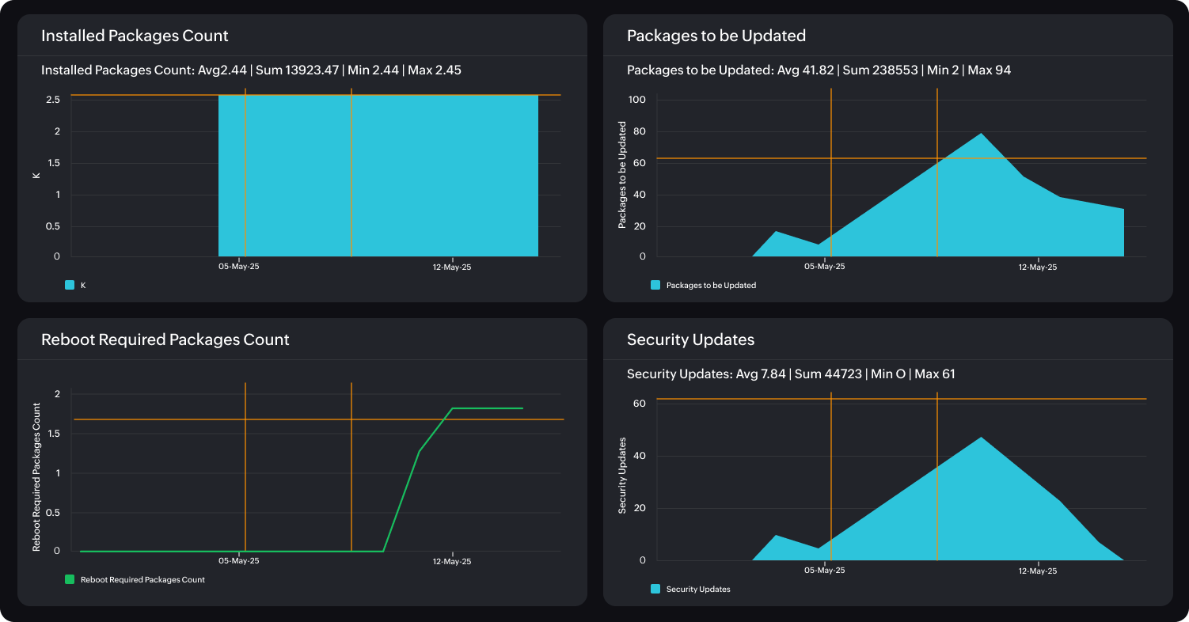1189x622 pixels.
Task: Click the Reboot Required Packages Count legend swatch
Action: coord(70,578)
